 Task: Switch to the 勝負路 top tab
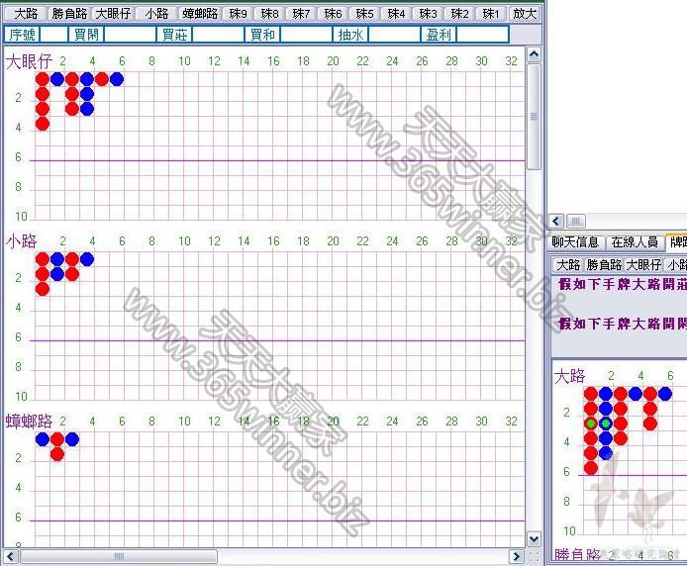[69, 14]
